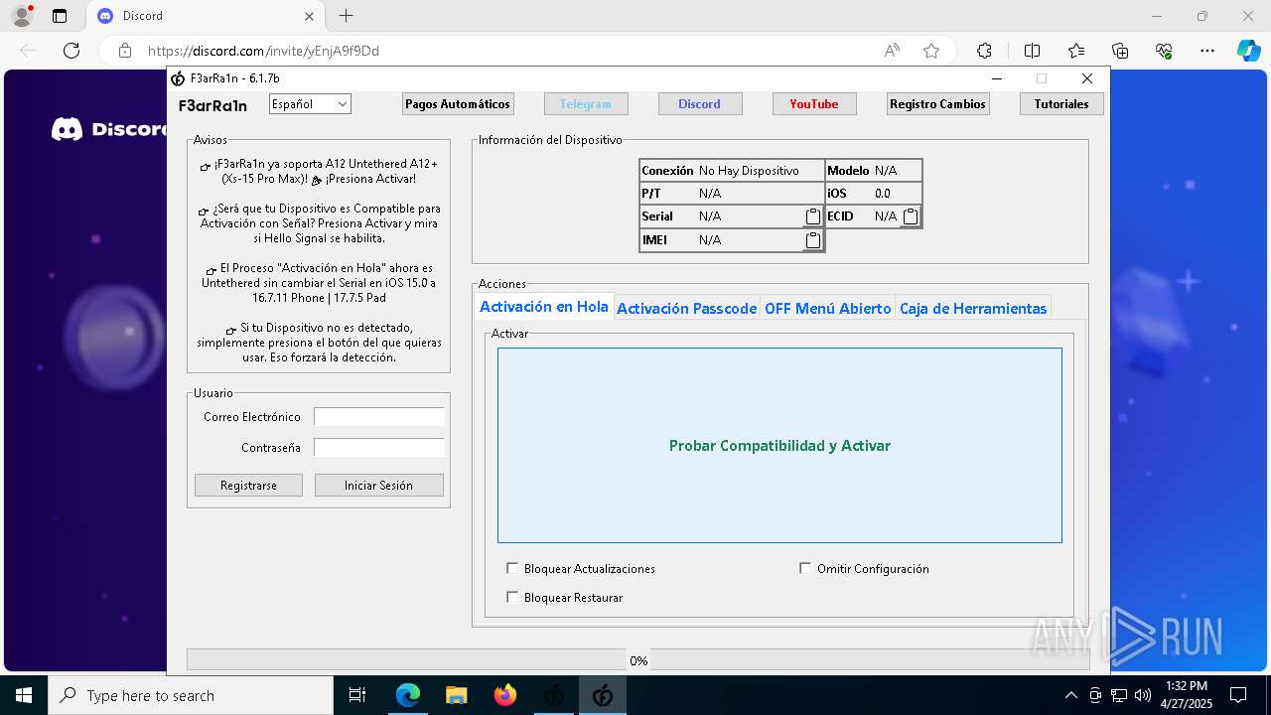Enable Bloquear Restaurar checkbox
This screenshot has height=715, width=1271.
coord(512,597)
